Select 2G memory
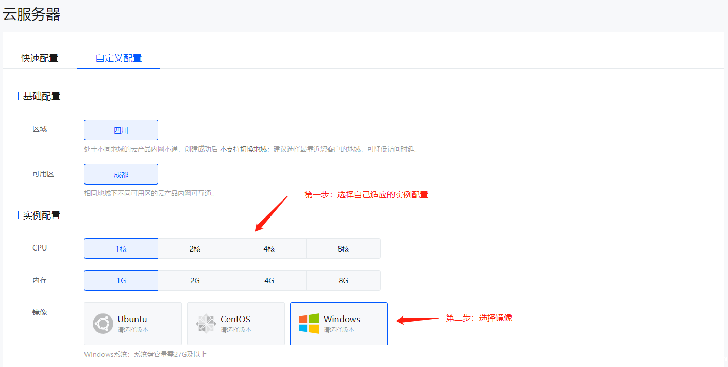This screenshot has height=367, width=728. (x=195, y=280)
